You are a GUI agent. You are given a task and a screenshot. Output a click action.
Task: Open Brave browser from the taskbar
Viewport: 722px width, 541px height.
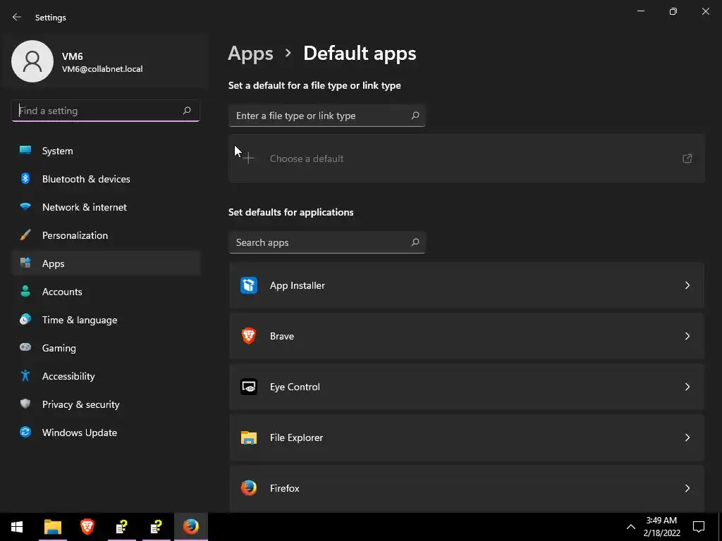87,527
